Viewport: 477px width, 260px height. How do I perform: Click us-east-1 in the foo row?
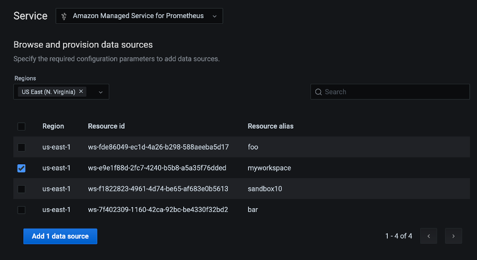(x=56, y=147)
